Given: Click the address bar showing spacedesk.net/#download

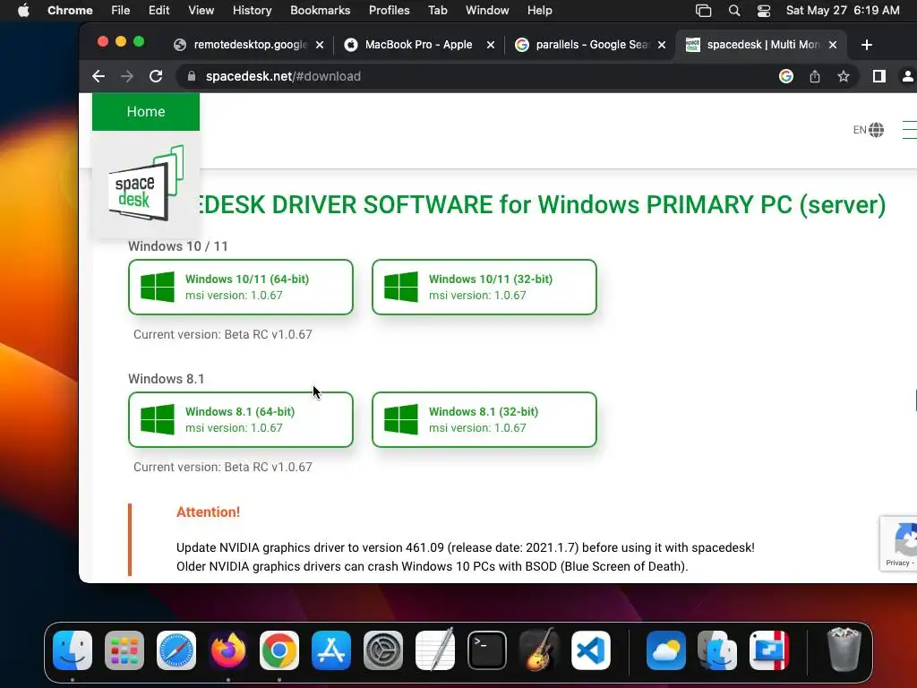Looking at the screenshot, I should 480,76.
